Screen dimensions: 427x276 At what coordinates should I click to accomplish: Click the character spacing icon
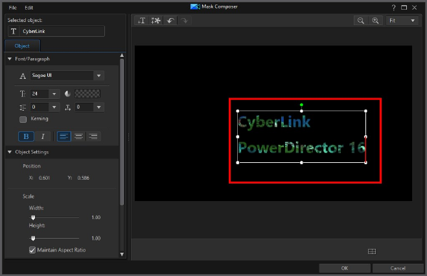[x=68, y=107]
